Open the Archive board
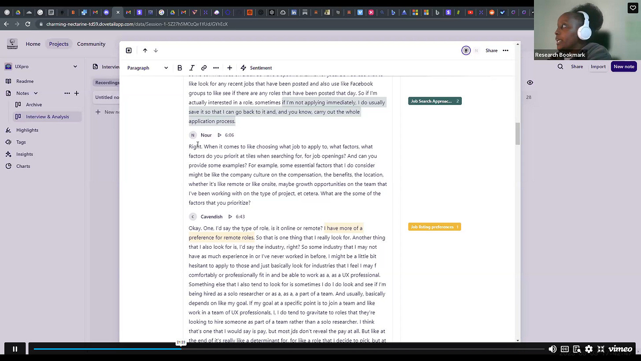This screenshot has width=641, height=361. click(34, 105)
